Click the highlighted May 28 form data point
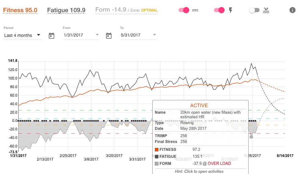298x174 pixels. pyautogui.click(x=251, y=137)
